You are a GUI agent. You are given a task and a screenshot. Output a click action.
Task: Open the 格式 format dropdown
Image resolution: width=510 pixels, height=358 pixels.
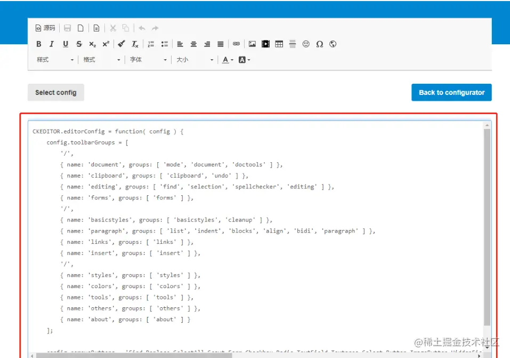point(101,60)
